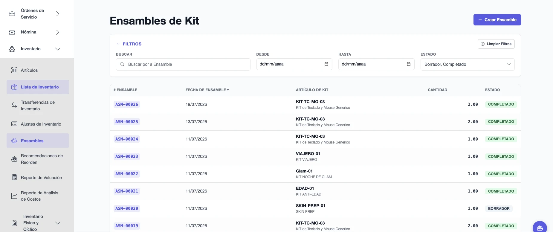The height and width of the screenshot is (232, 553).
Task: Open assembly ASM-00023 link
Action: pos(127,156)
